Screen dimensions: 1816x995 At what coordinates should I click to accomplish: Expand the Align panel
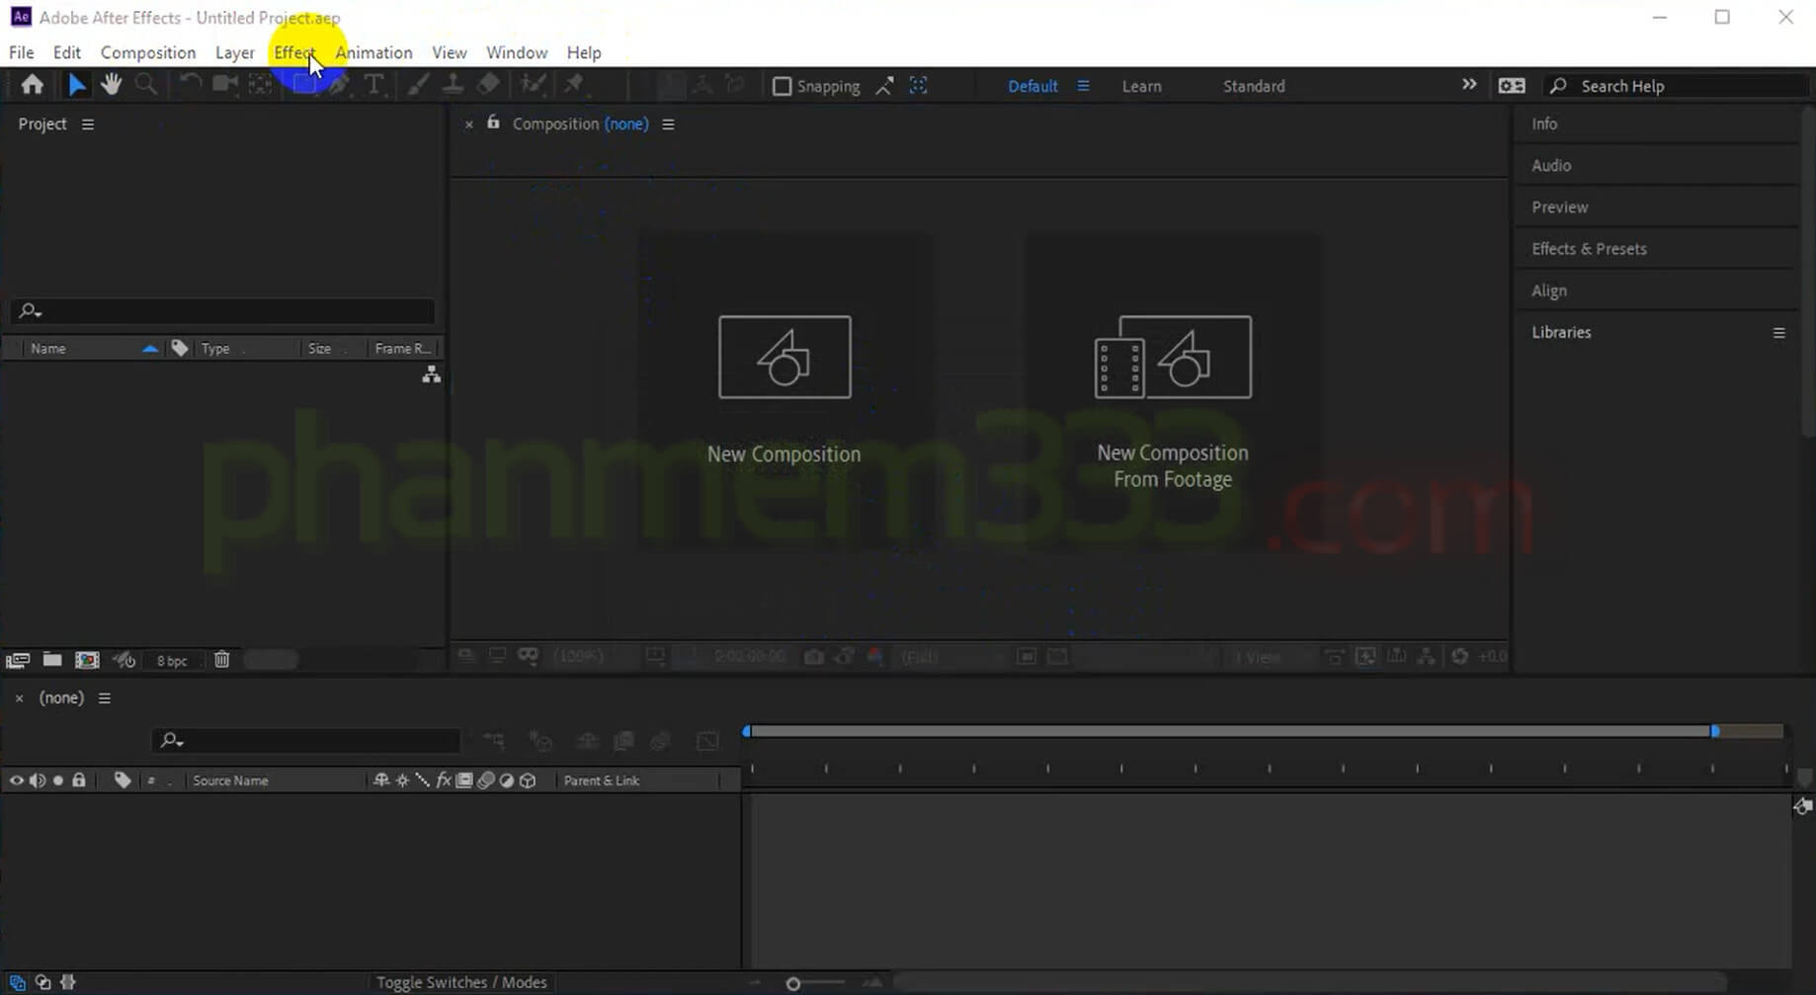click(x=1549, y=290)
